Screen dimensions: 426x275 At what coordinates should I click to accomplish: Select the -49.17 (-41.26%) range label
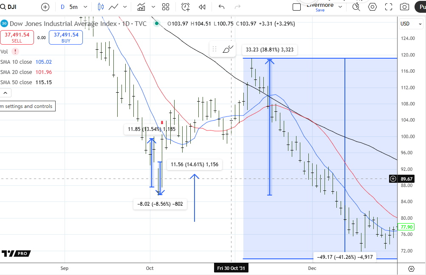coord(345,257)
